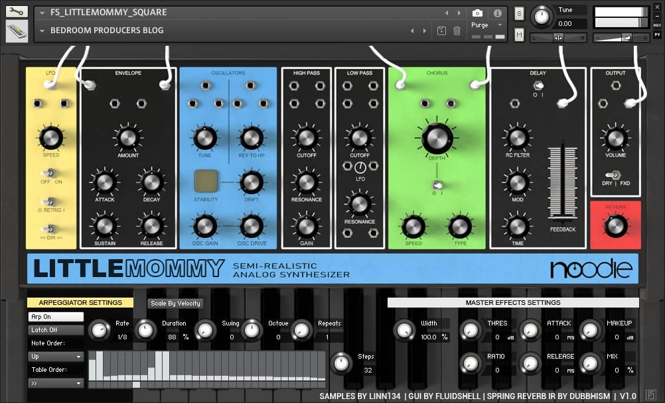The width and height of the screenshot is (665, 403).
Task: Click the DELAY RC FILTER knob
Action: pos(518,138)
